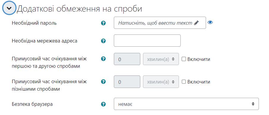Viewport: 269px width, 115px height.
Task: Click the number field for first-second attempts delay
Action: pyautogui.click(x=127, y=59)
